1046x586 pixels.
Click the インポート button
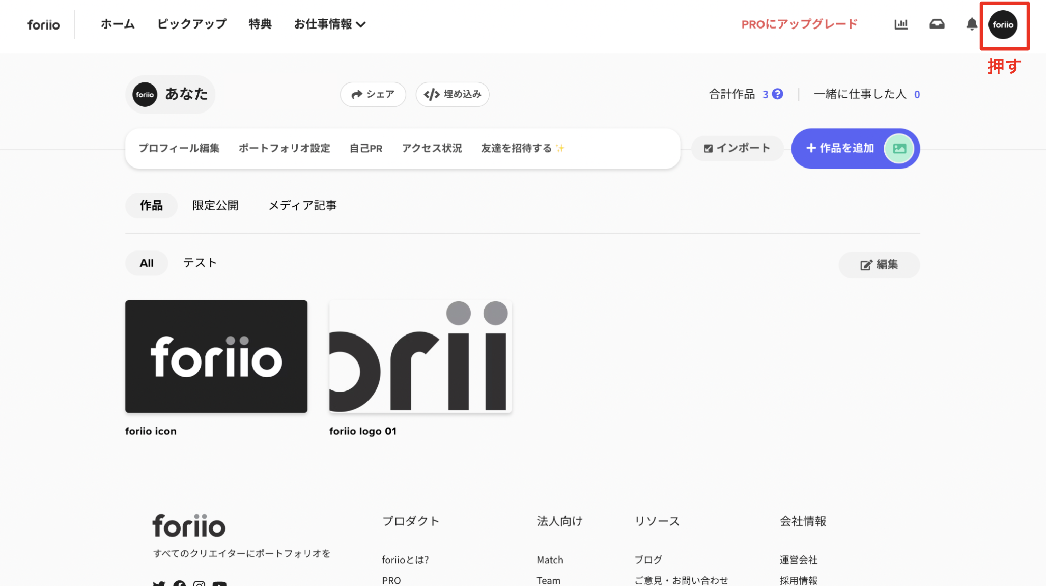point(737,148)
